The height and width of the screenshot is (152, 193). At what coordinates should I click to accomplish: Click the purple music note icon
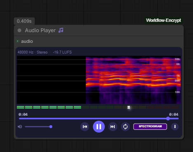click(x=61, y=30)
